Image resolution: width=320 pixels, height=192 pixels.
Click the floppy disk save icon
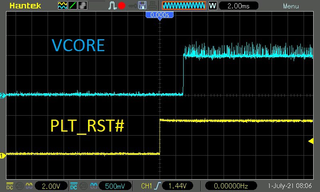142,6
